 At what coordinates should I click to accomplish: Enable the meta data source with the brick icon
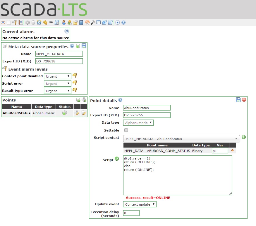tap(78, 46)
